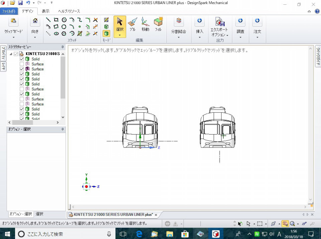Open a file with the folder icon
The height and width of the screenshot is (239, 321).
click(x=12, y=3)
